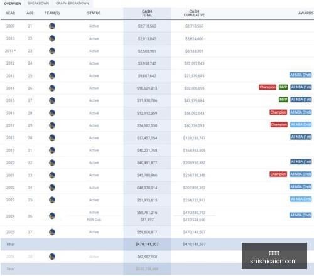Click the team logo in the 2025 row
314x276 pixels.
[52, 232]
